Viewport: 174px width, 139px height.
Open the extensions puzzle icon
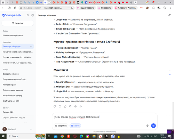(153, 8)
